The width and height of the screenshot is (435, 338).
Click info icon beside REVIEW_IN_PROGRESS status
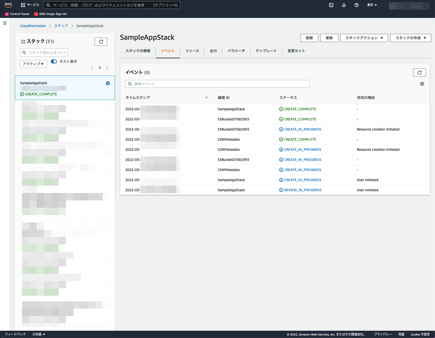point(281,190)
